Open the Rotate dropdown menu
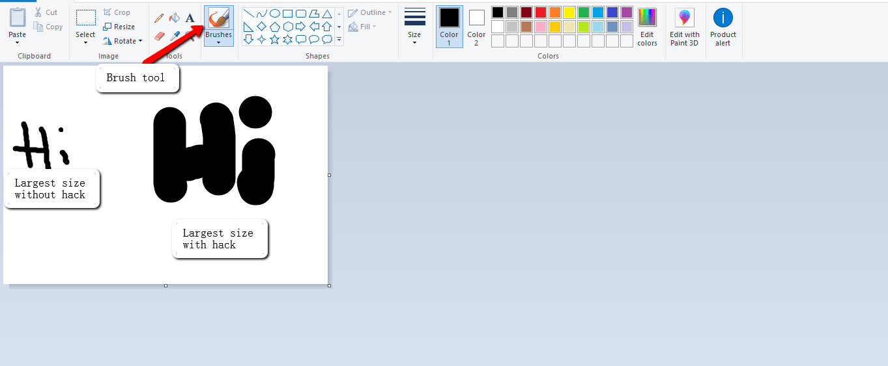888x366 pixels. pyautogui.click(x=122, y=41)
